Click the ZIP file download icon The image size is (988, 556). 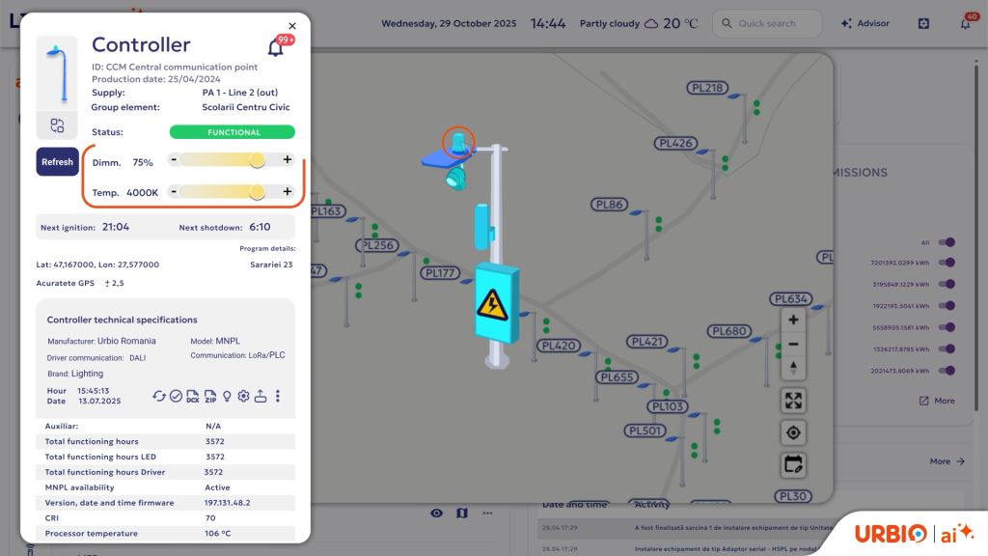coord(210,396)
